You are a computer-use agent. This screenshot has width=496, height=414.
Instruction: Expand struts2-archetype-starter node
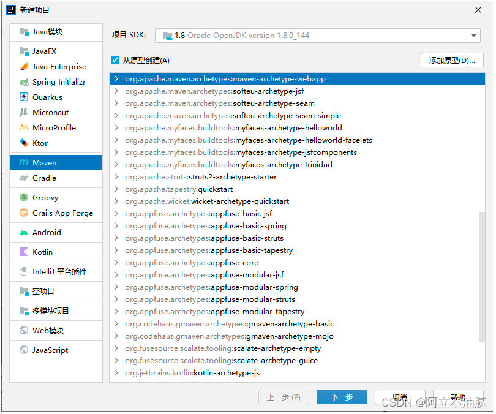117,177
